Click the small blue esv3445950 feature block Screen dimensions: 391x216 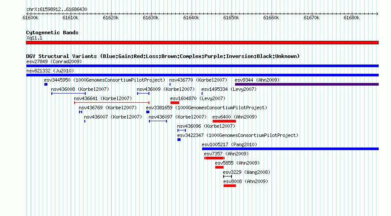pyautogui.click(x=46, y=84)
